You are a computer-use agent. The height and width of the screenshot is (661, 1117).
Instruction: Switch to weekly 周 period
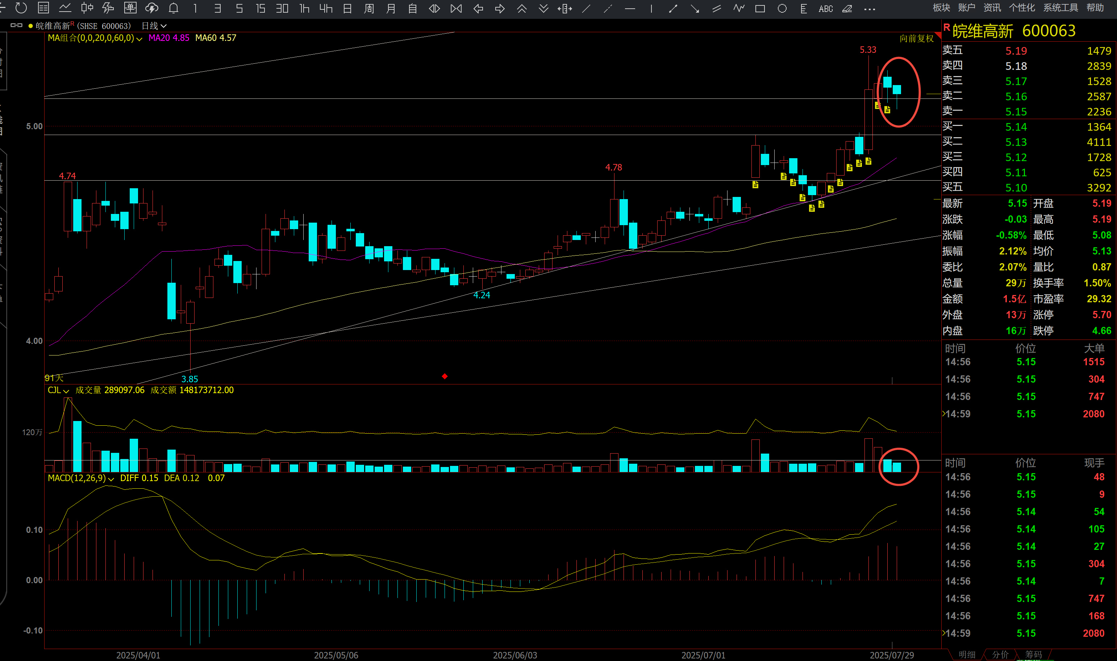coord(369,8)
